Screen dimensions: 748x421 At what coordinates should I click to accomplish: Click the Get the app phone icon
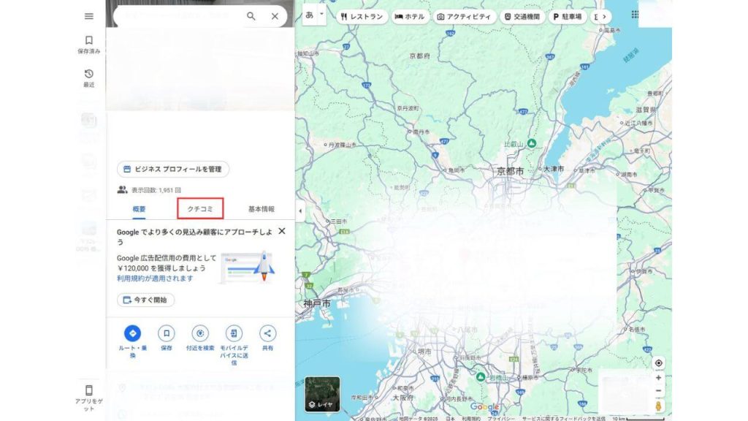[x=88, y=390]
